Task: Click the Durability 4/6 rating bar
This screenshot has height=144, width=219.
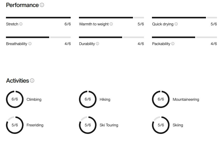Action: pos(111,37)
